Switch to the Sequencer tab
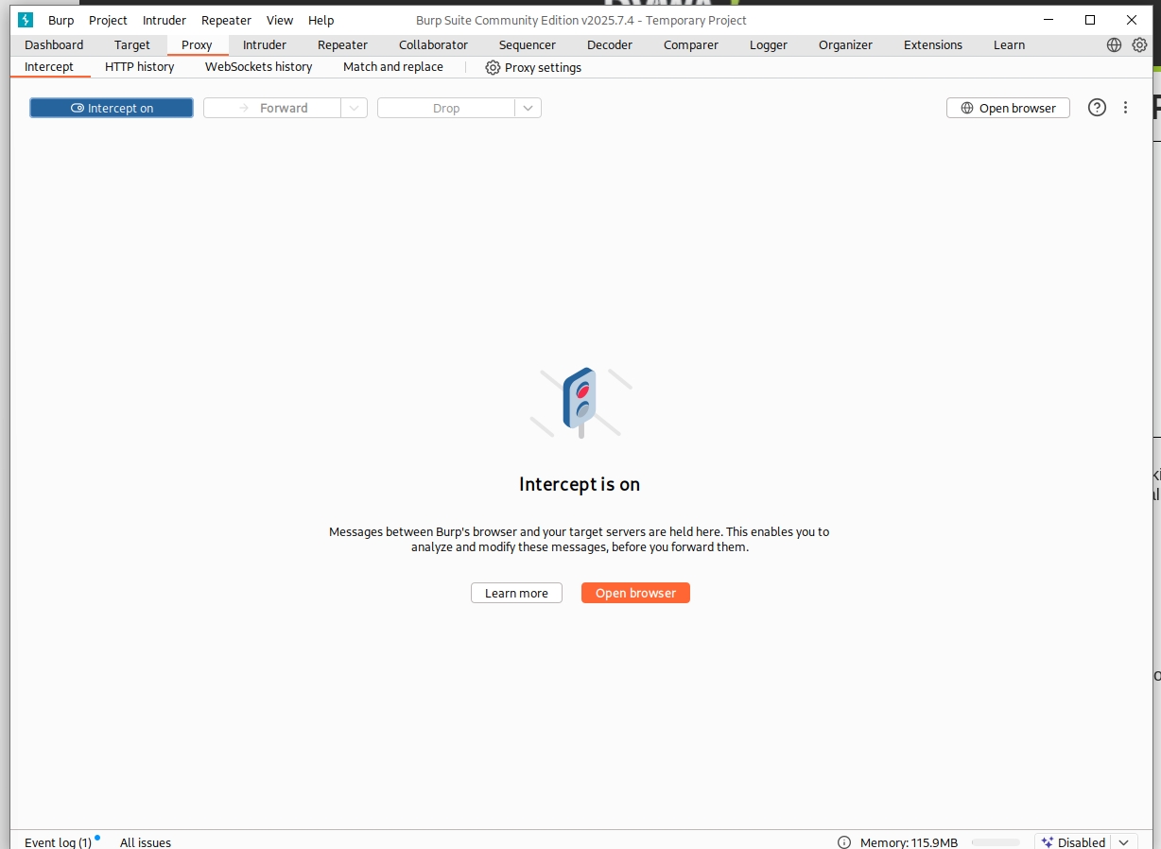Image resolution: width=1161 pixels, height=849 pixels. click(x=528, y=44)
